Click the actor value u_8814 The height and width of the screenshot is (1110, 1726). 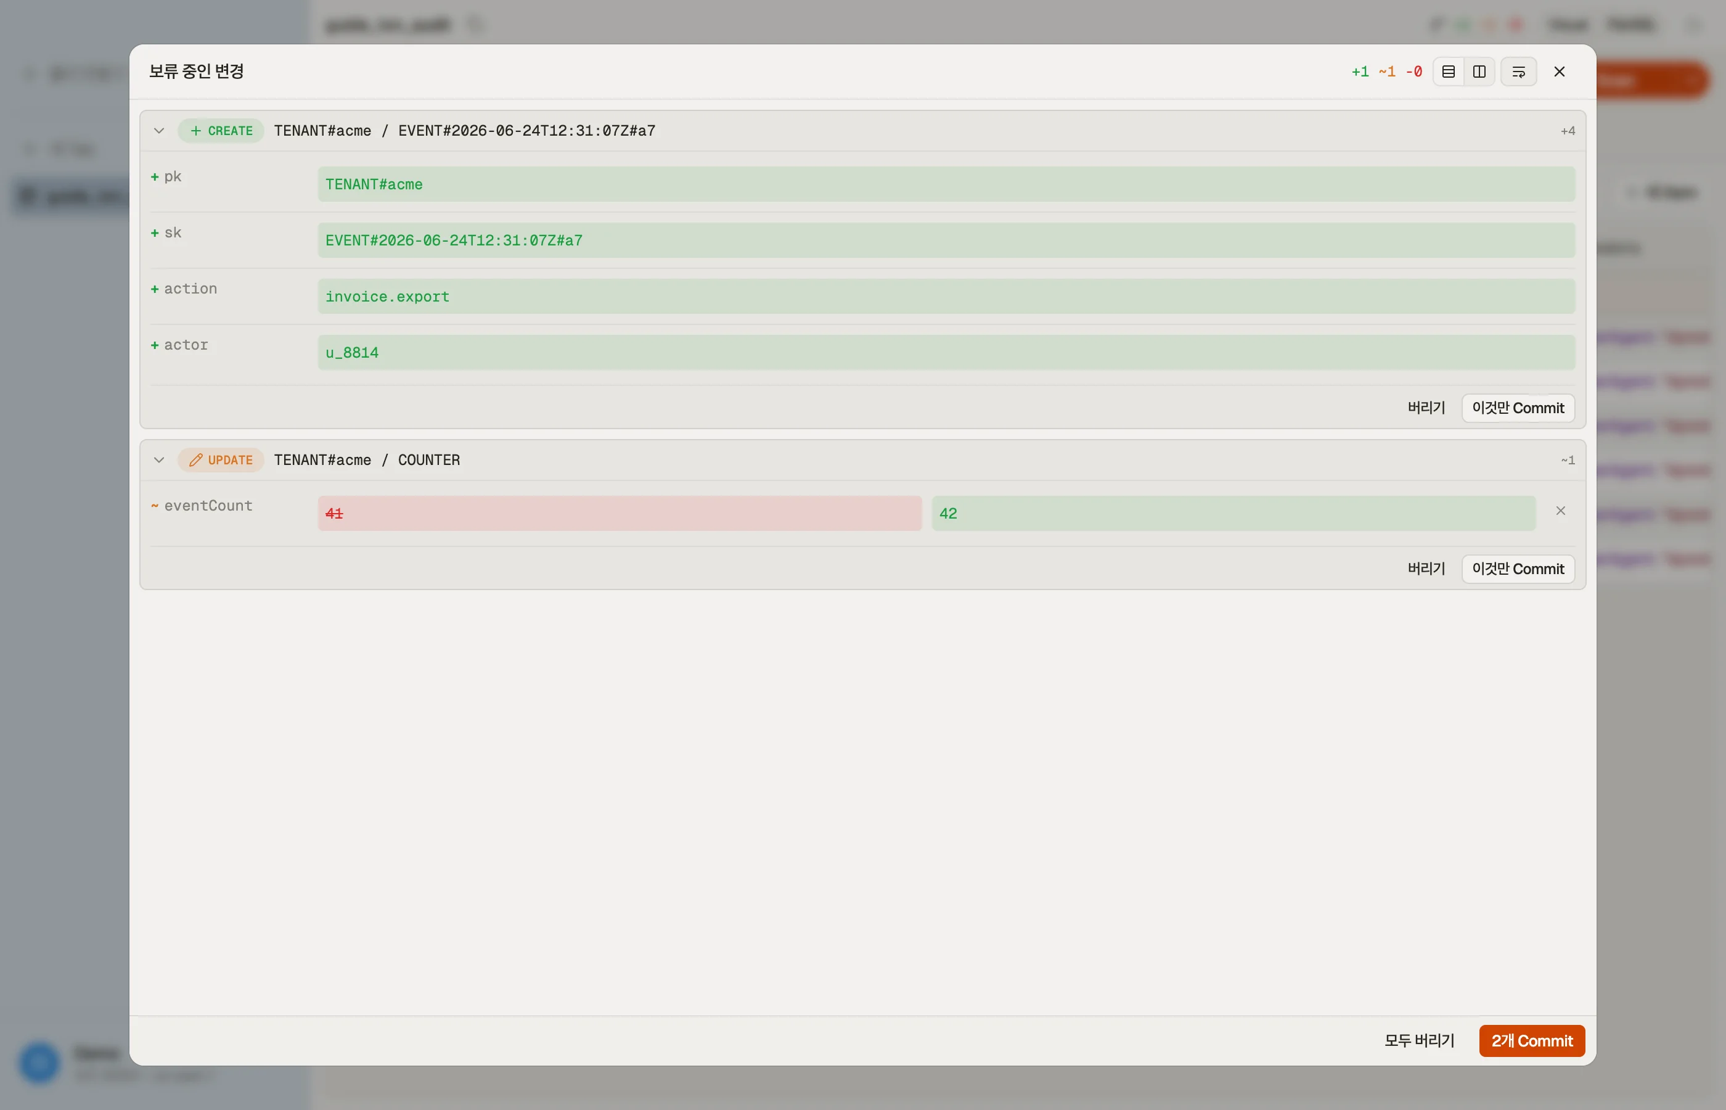click(x=946, y=353)
